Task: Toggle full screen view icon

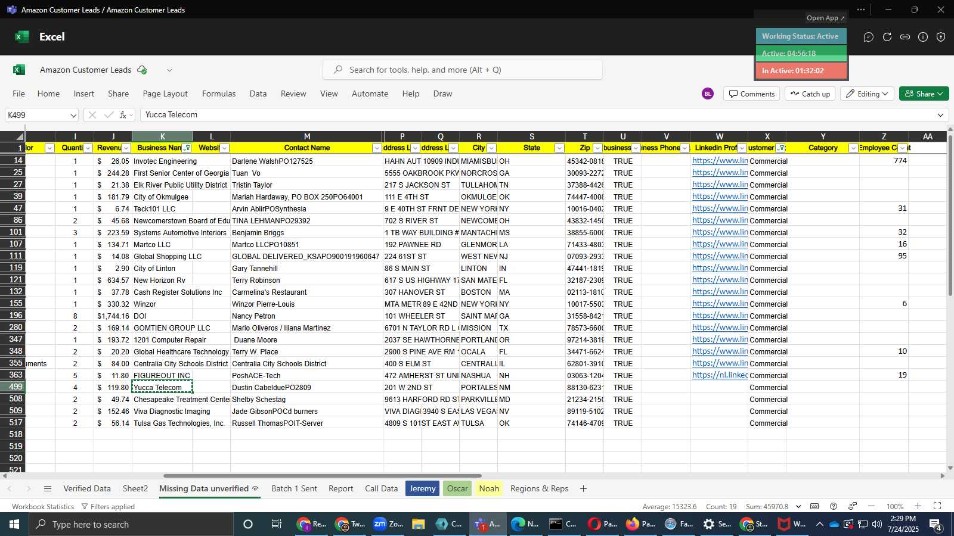Action: [937, 506]
